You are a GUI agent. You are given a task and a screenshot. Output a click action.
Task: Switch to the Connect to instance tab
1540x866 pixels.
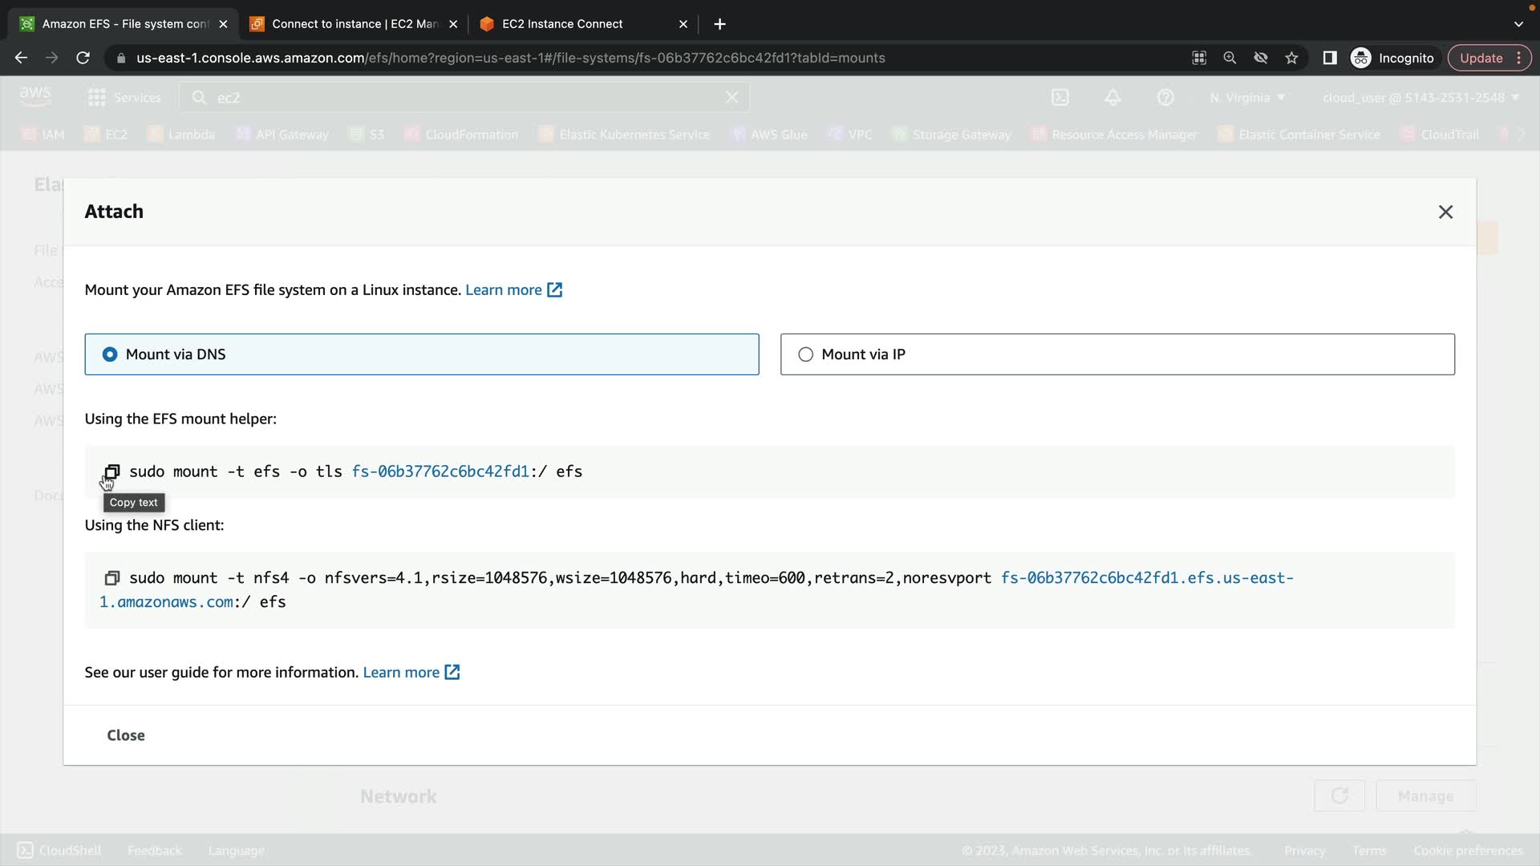tap(353, 24)
